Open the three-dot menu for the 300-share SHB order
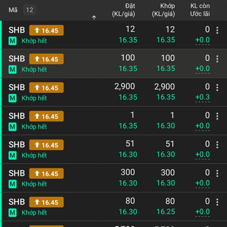The height and width of the screenshot is (227, 227). pyautogui.click(x=217, y=173)
